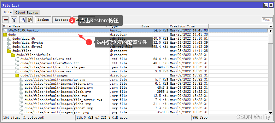The width and height of the screenshot is (275, 123).
Task: Click folder icon of dude/files
Action: click(9, 51)
